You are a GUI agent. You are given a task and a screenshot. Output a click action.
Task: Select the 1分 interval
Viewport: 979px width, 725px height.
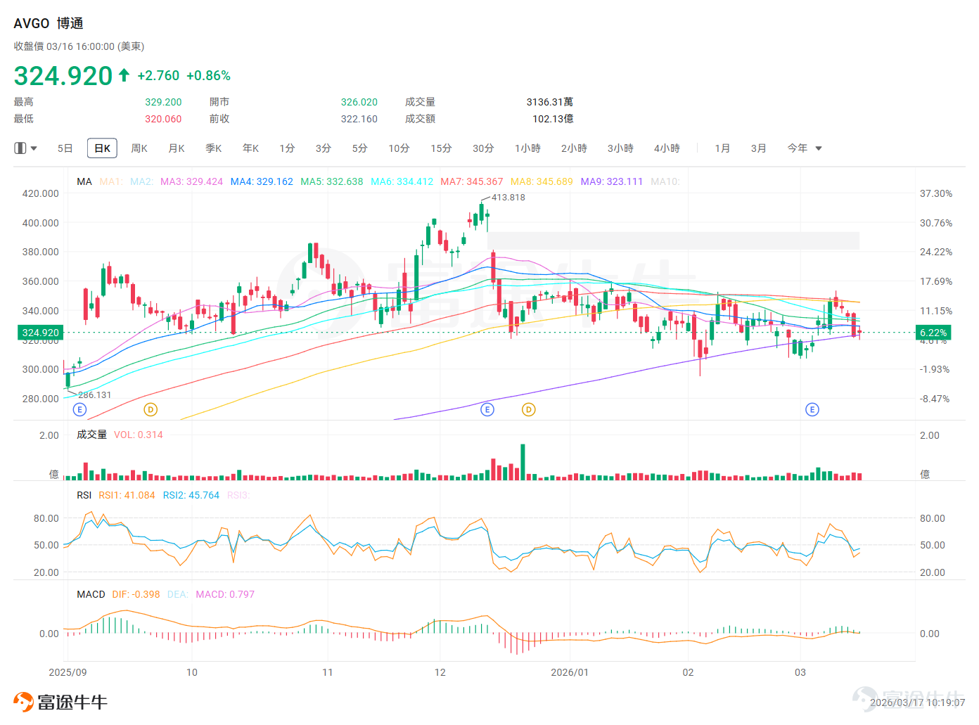287,148
